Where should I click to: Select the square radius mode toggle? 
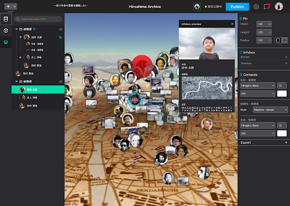click(x=278, y=40)
